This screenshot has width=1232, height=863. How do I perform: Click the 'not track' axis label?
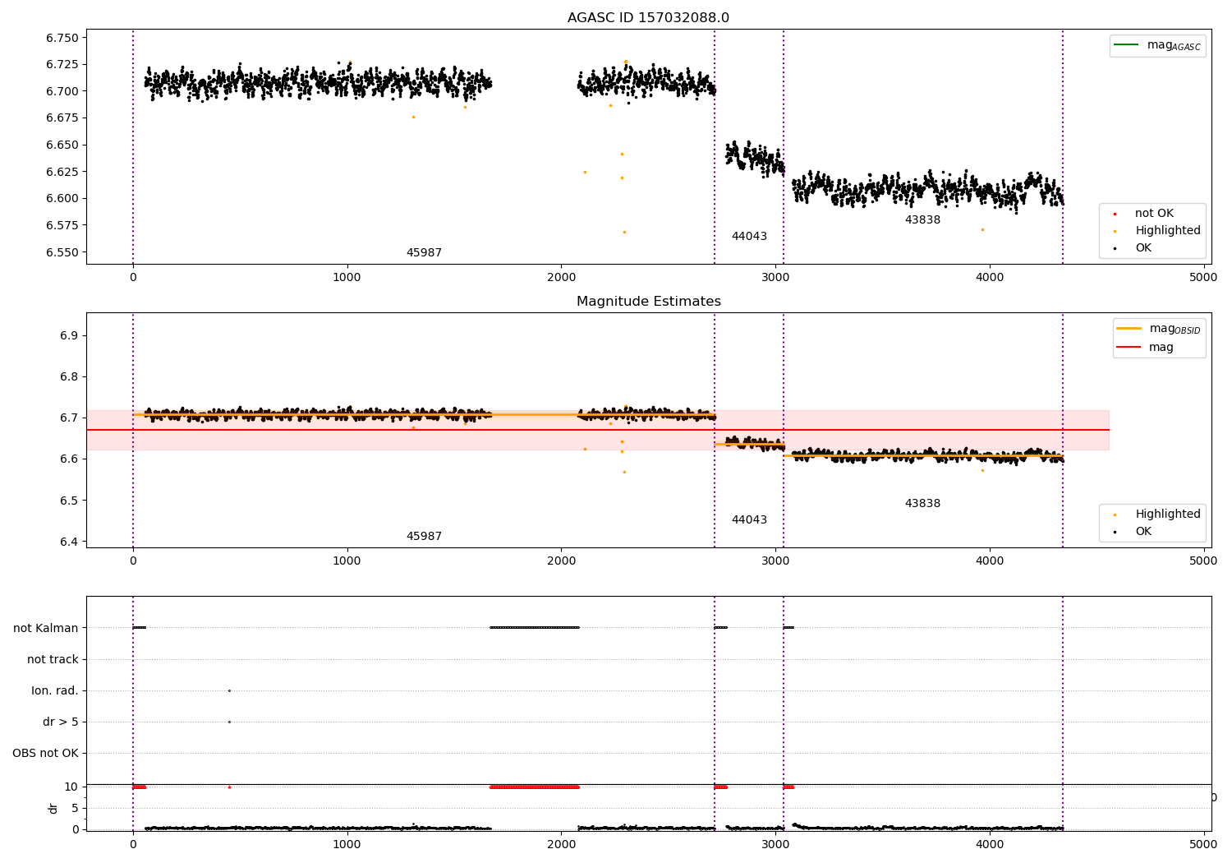coord(53,659)
